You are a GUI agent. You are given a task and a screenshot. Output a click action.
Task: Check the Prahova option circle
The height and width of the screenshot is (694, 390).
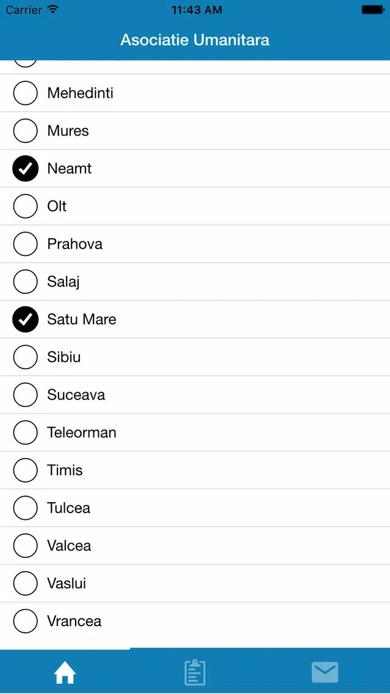25,244
